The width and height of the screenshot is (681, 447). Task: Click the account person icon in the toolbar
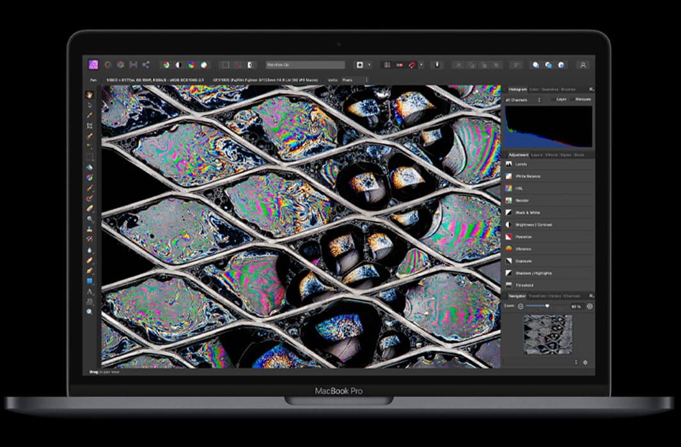point(583,65)
